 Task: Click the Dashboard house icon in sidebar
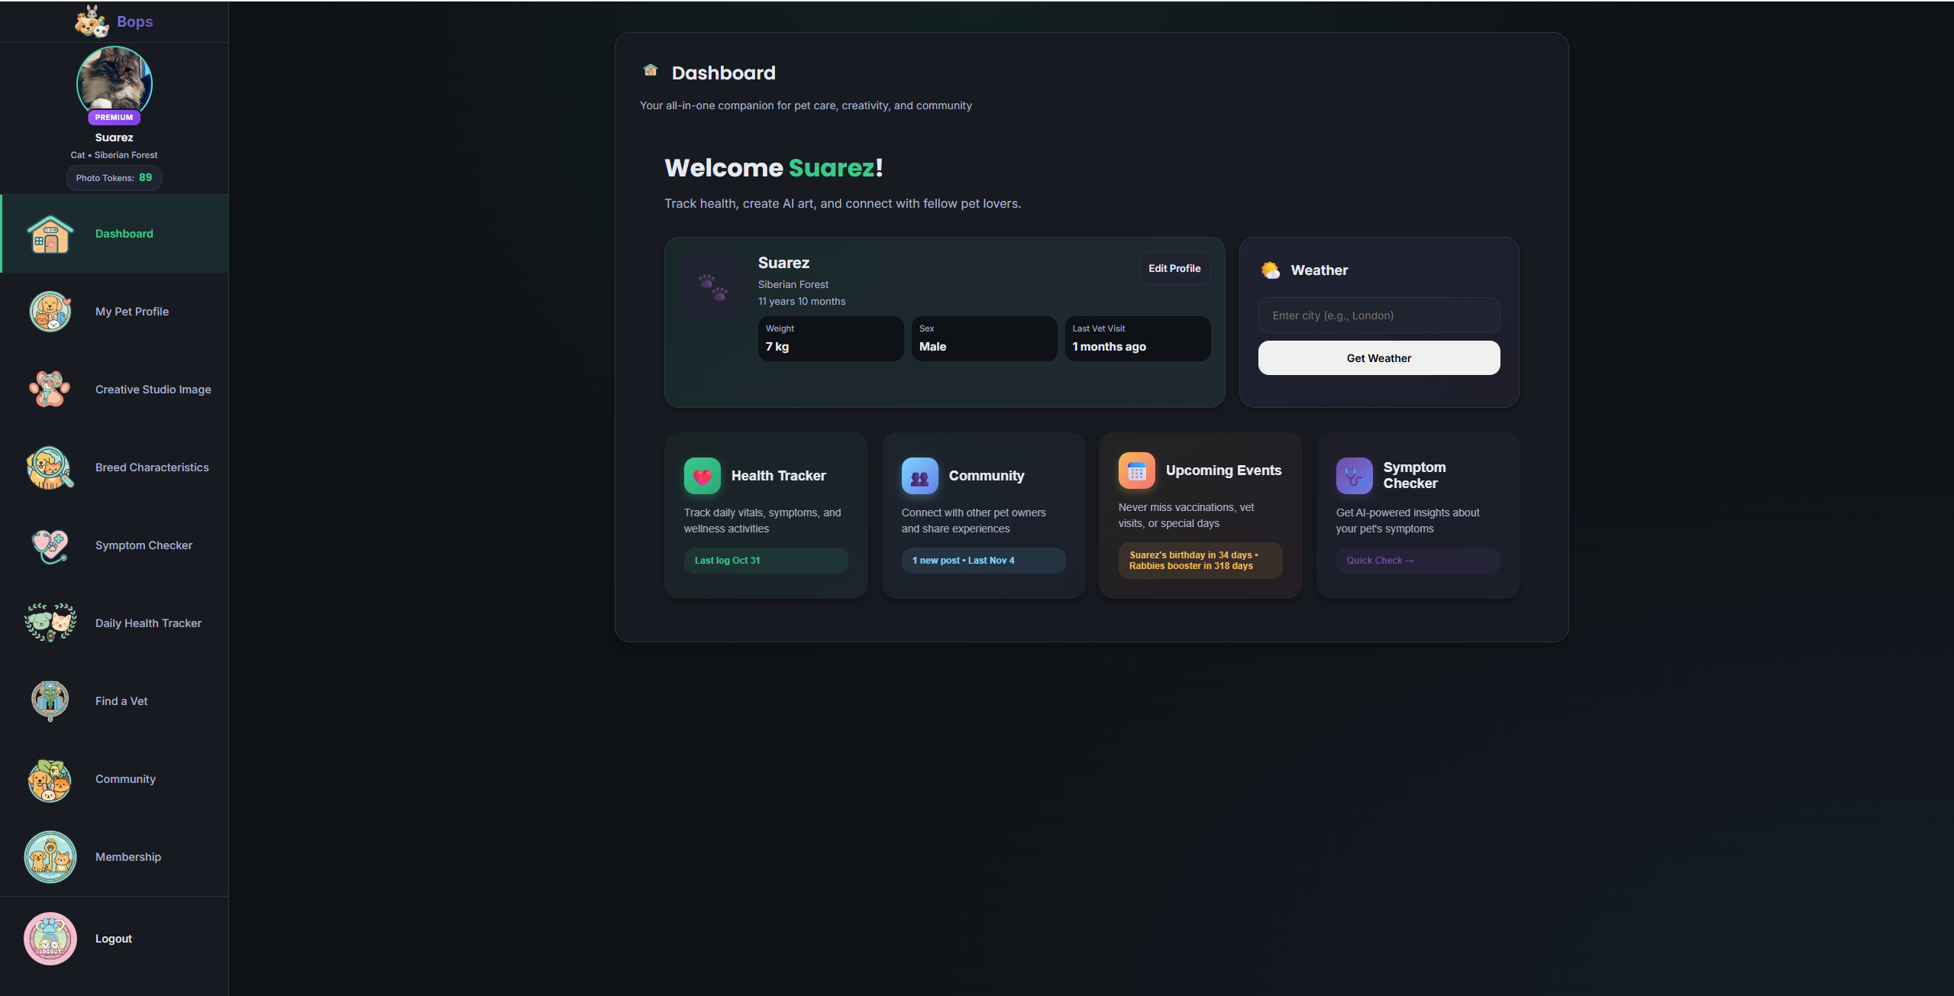coord(50,234)
